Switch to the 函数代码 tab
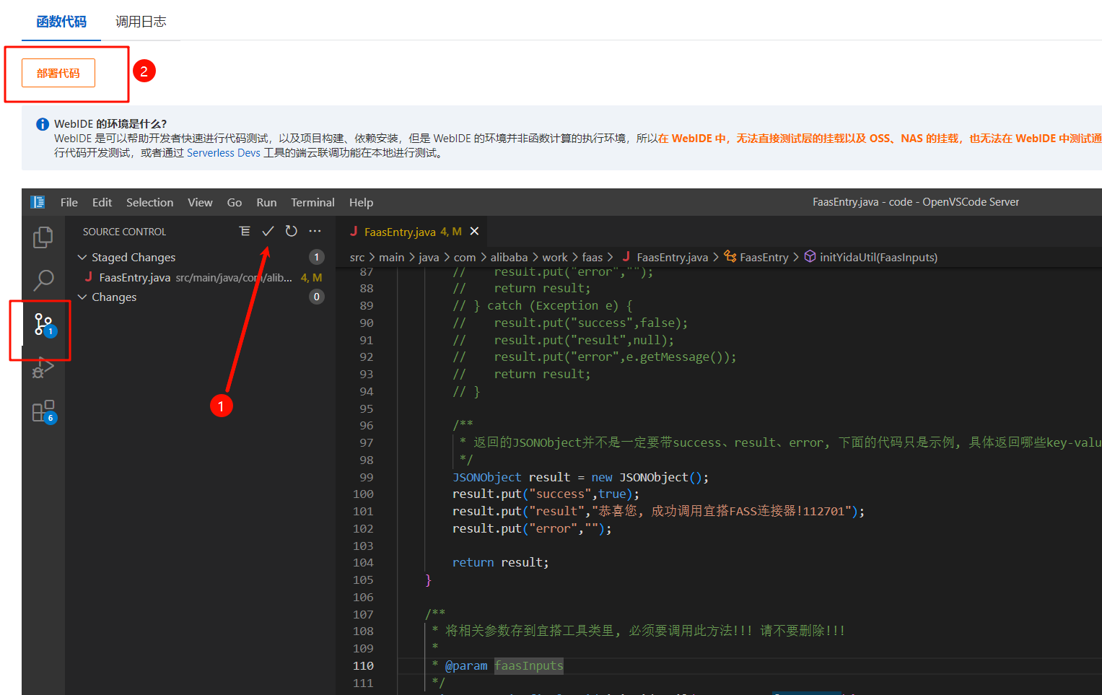This screenshot has height=695, width=1102. 61,22
